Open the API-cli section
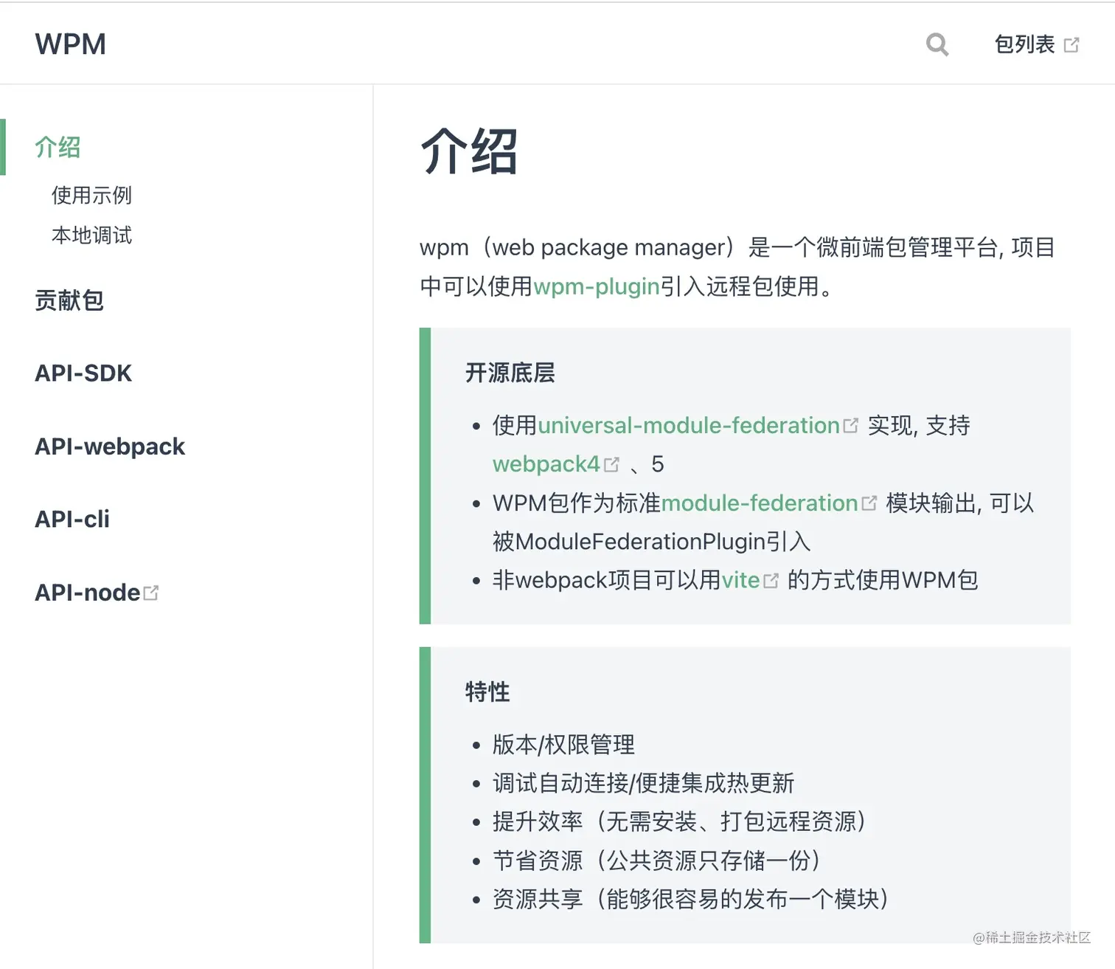 tap(72, 519)
